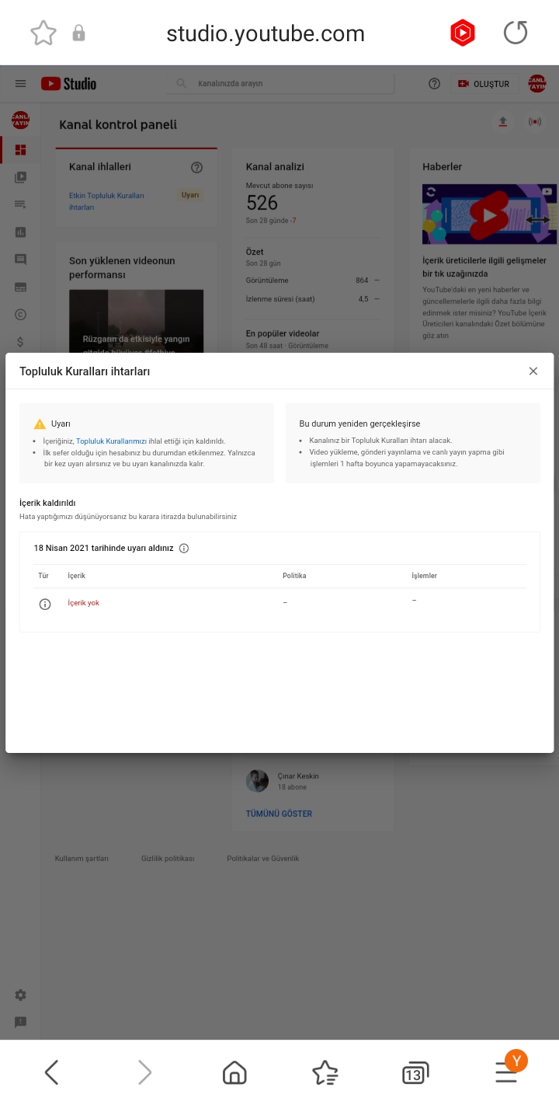The image size is (559, 1105).
Task: Open the channel avatar in left sidebar
Action: (x=20, y=120)
